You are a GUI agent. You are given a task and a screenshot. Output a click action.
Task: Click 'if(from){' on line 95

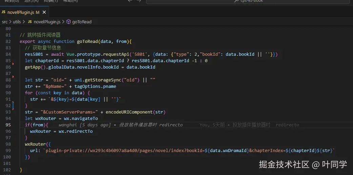tap(37, 125)
